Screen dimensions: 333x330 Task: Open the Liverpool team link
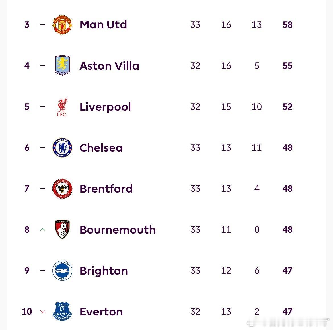click(105, 107)
